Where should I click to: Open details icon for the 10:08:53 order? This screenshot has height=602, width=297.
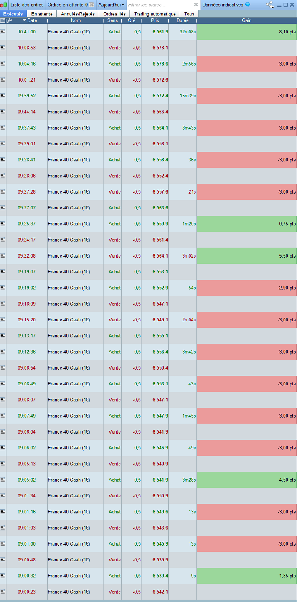pos(3,48)
